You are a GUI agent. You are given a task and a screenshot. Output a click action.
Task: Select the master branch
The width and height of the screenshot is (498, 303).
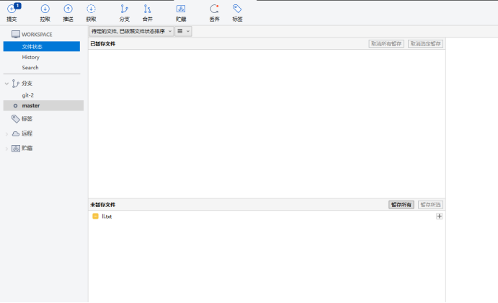pos(43,105)
